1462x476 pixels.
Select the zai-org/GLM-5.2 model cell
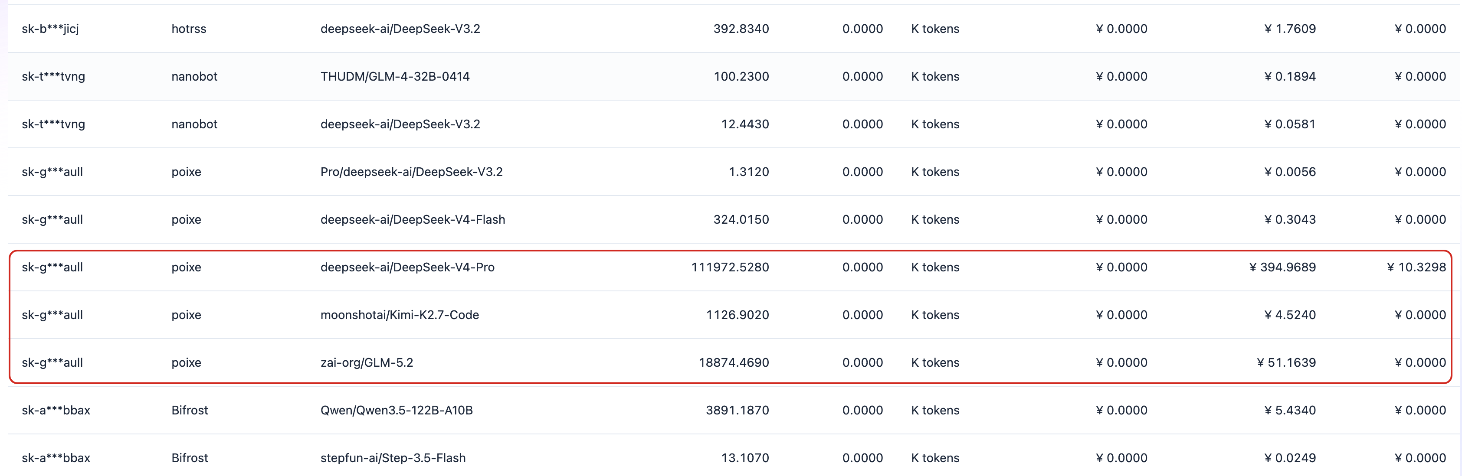coord(366,362)
